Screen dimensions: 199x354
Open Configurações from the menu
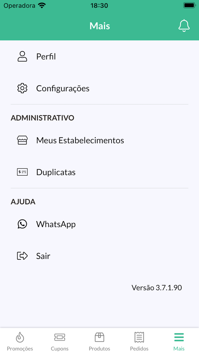tap(63, 88)
